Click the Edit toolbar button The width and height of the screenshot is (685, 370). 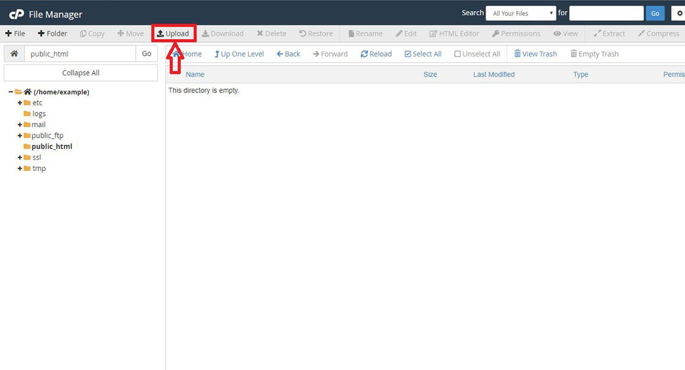tap(406, 34)
